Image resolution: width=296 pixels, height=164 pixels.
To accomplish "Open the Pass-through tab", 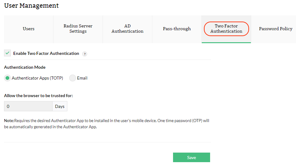I will pos(177,29).
